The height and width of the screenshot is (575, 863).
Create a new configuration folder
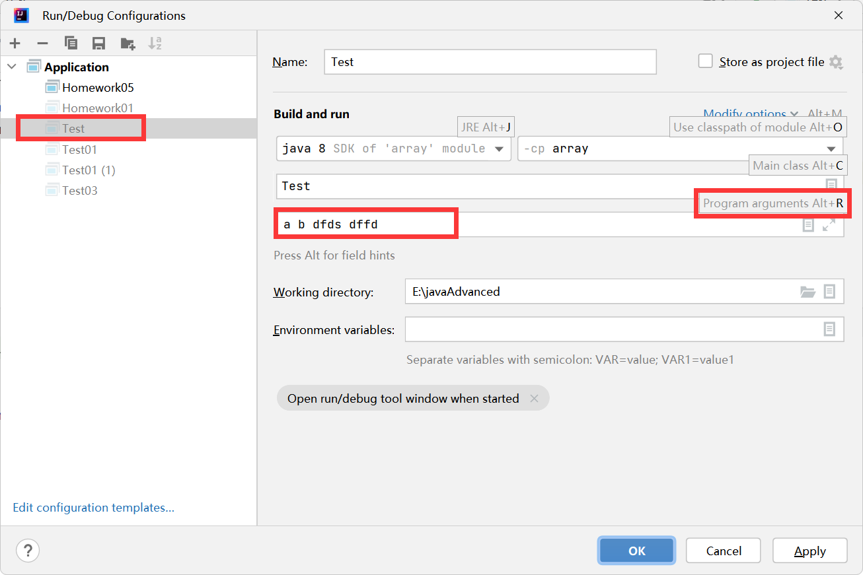(128, 44)
